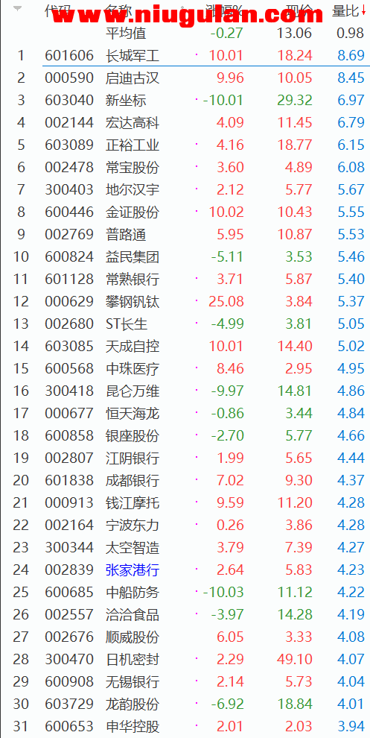Select stock 正裕工业
370x738 pixels.
(x=133, y=145)
